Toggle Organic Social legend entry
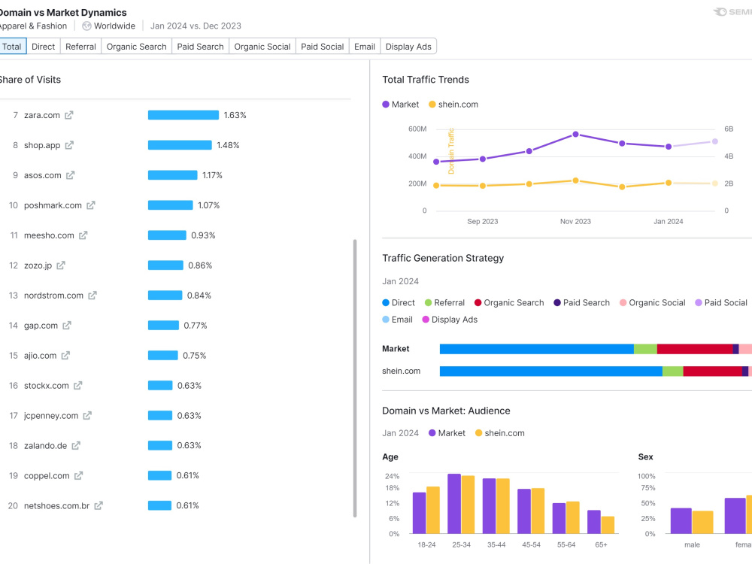 pos(652,302)
